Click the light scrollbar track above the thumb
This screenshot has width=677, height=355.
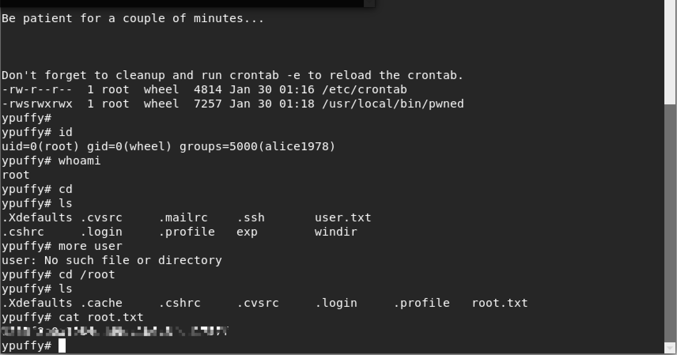click(x=670, y=52)
